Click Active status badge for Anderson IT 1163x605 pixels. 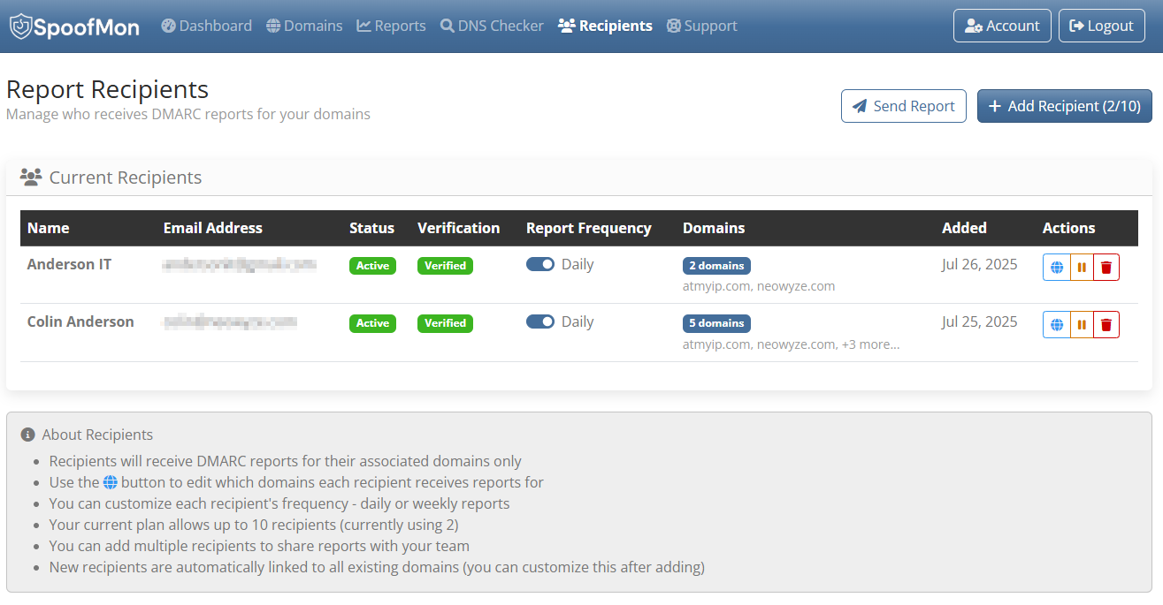click(372, 266)
